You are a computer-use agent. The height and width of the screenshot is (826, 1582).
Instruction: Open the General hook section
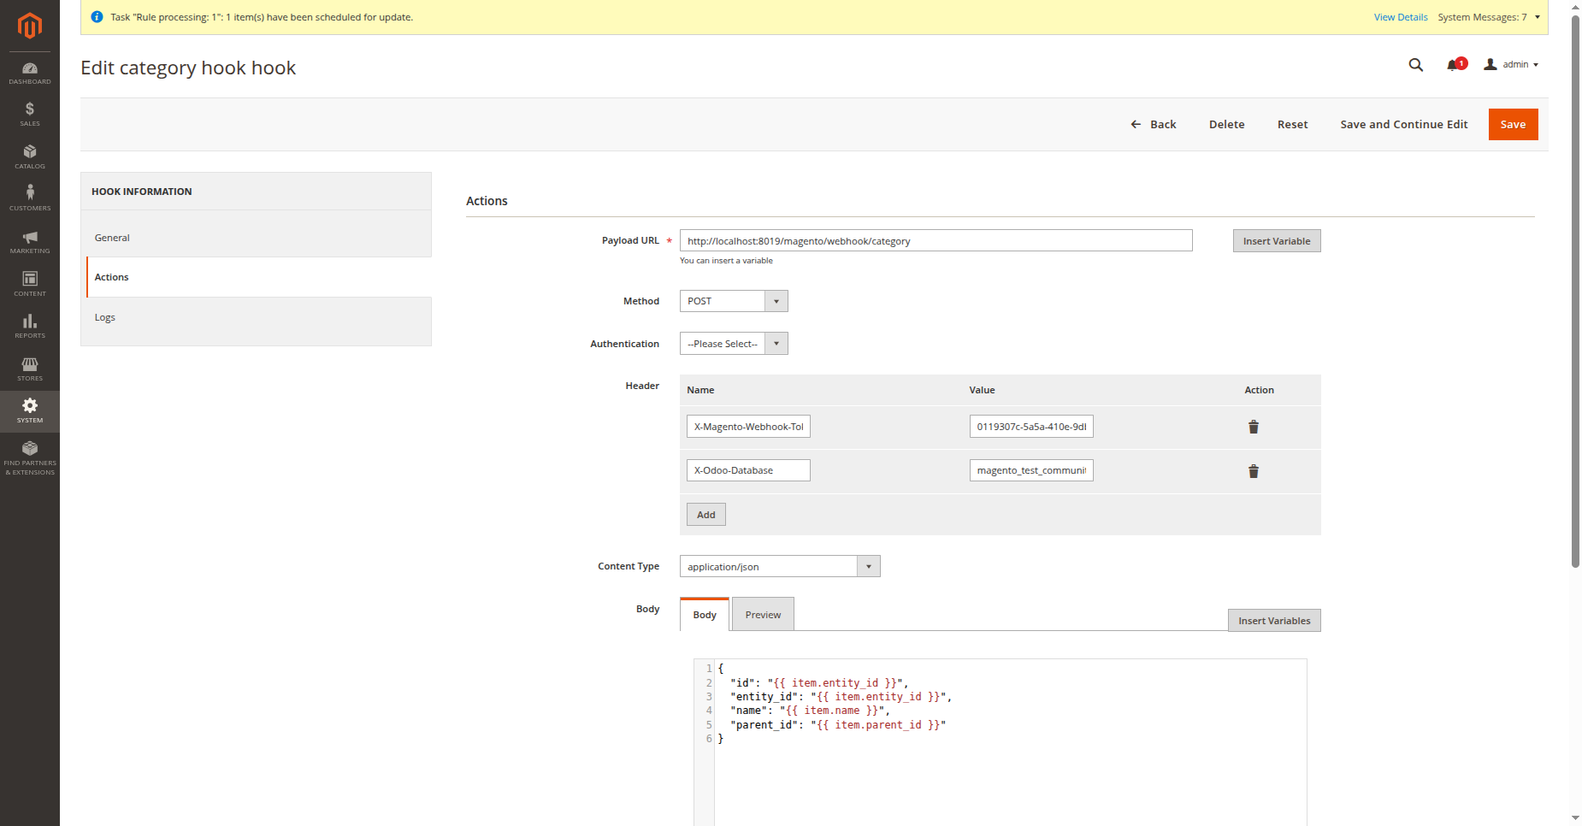point(256,238)
